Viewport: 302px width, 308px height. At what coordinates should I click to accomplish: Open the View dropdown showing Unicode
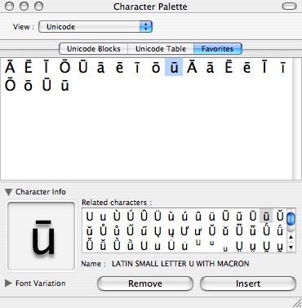(95, 27)
